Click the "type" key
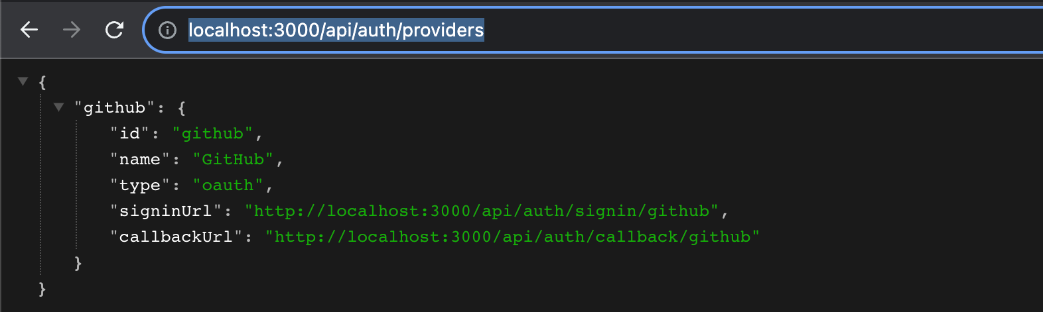Viewport: 1043px width, 312px height. click(140, 185)
